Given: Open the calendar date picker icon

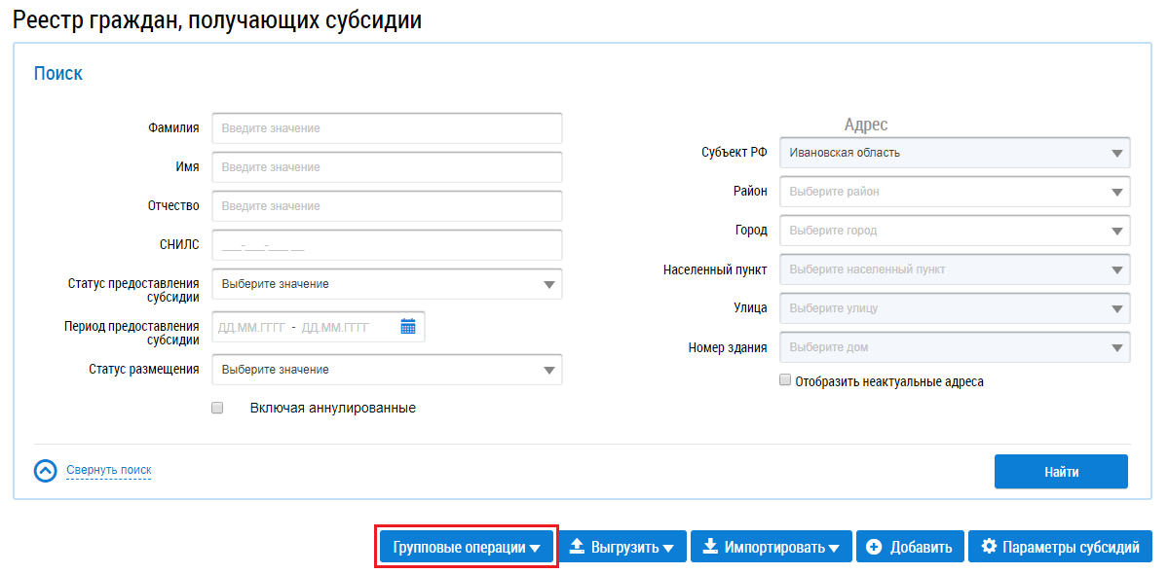Looking at the screenshot, I should click(408, 327).
